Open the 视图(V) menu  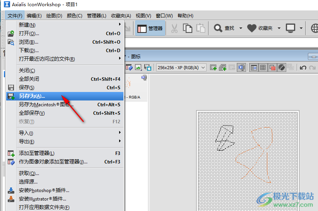click(x=143, y=16)
